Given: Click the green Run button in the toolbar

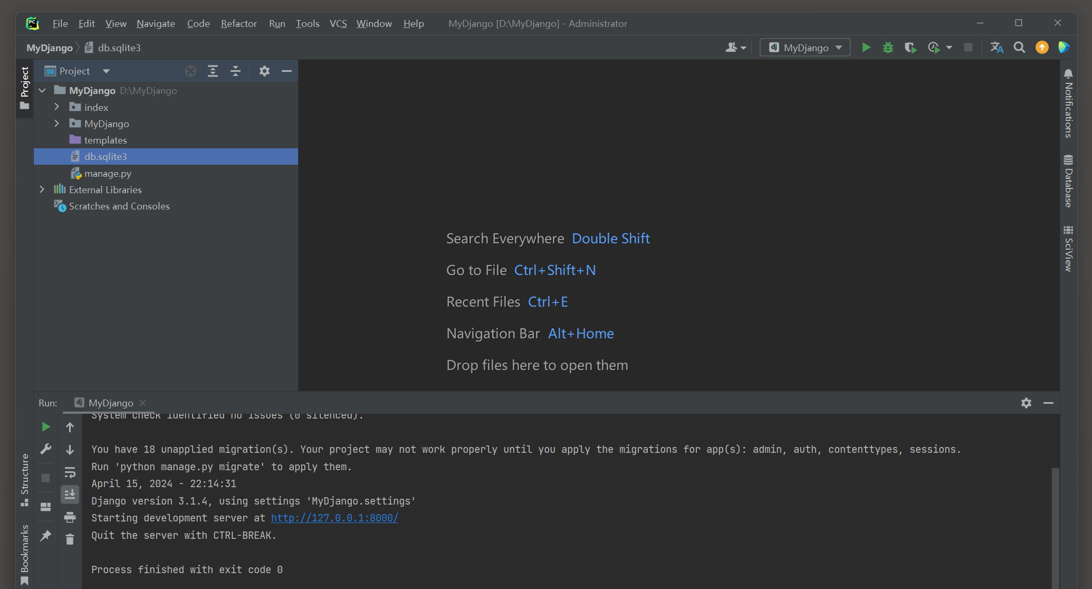Looking at the screenshot, I should [x=866, y=47].
